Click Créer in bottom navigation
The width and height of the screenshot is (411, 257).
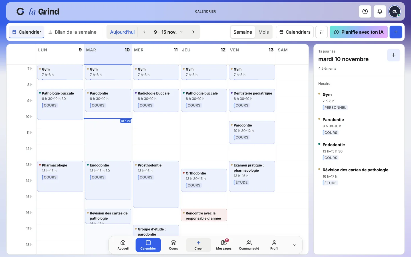[199, 245]
